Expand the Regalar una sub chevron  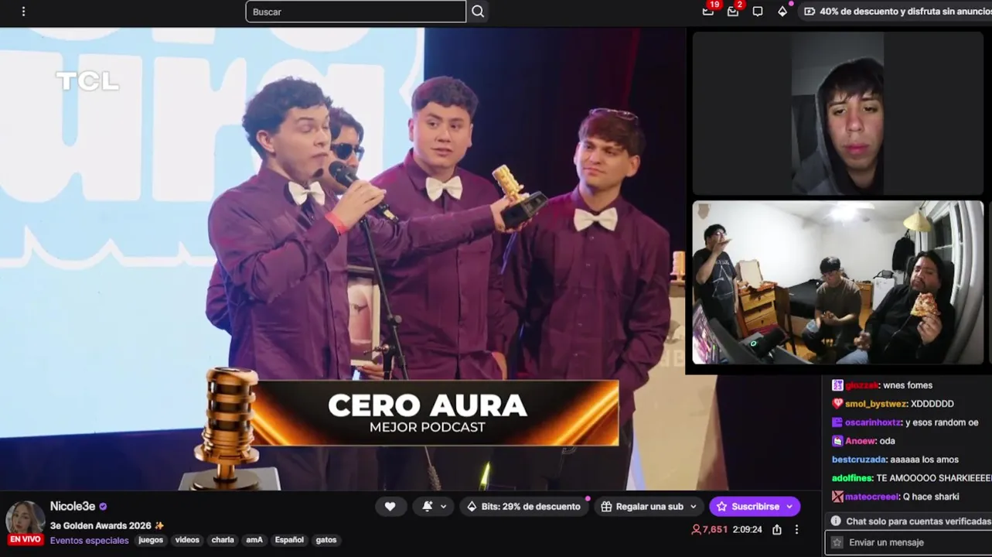click(x=694, y=507)
